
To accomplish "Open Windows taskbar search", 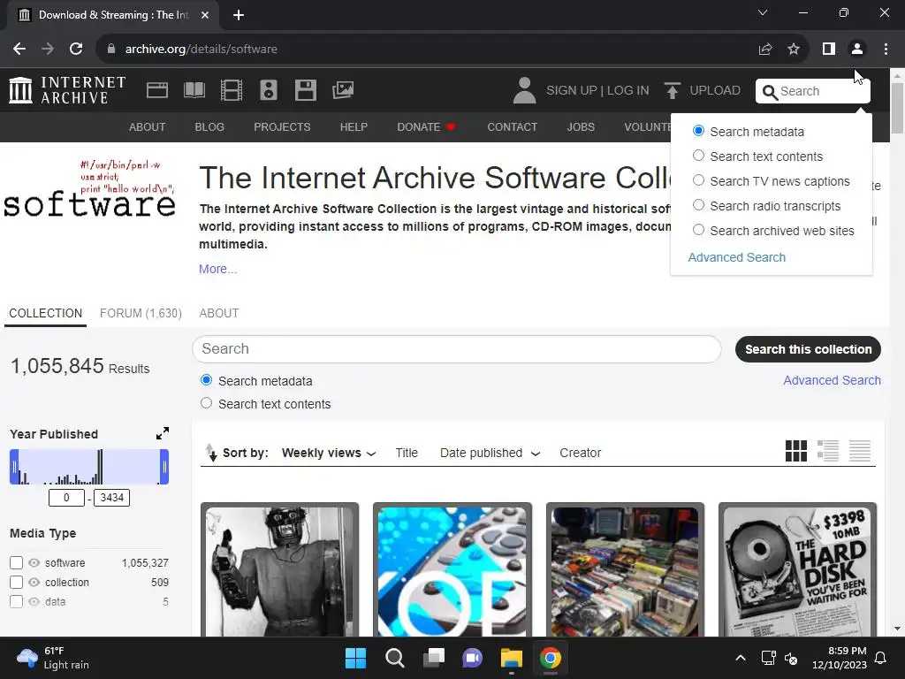I will tap(395, 658).
